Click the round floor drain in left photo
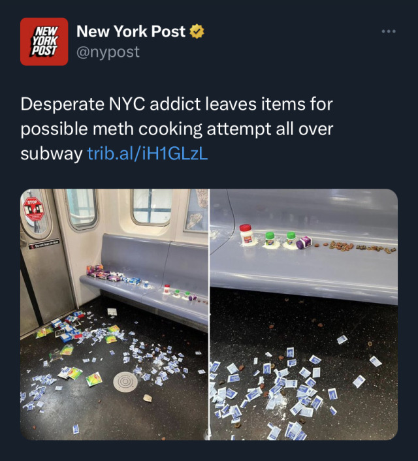Viewport: 418px width, 461px height. (x=125, y=381)
